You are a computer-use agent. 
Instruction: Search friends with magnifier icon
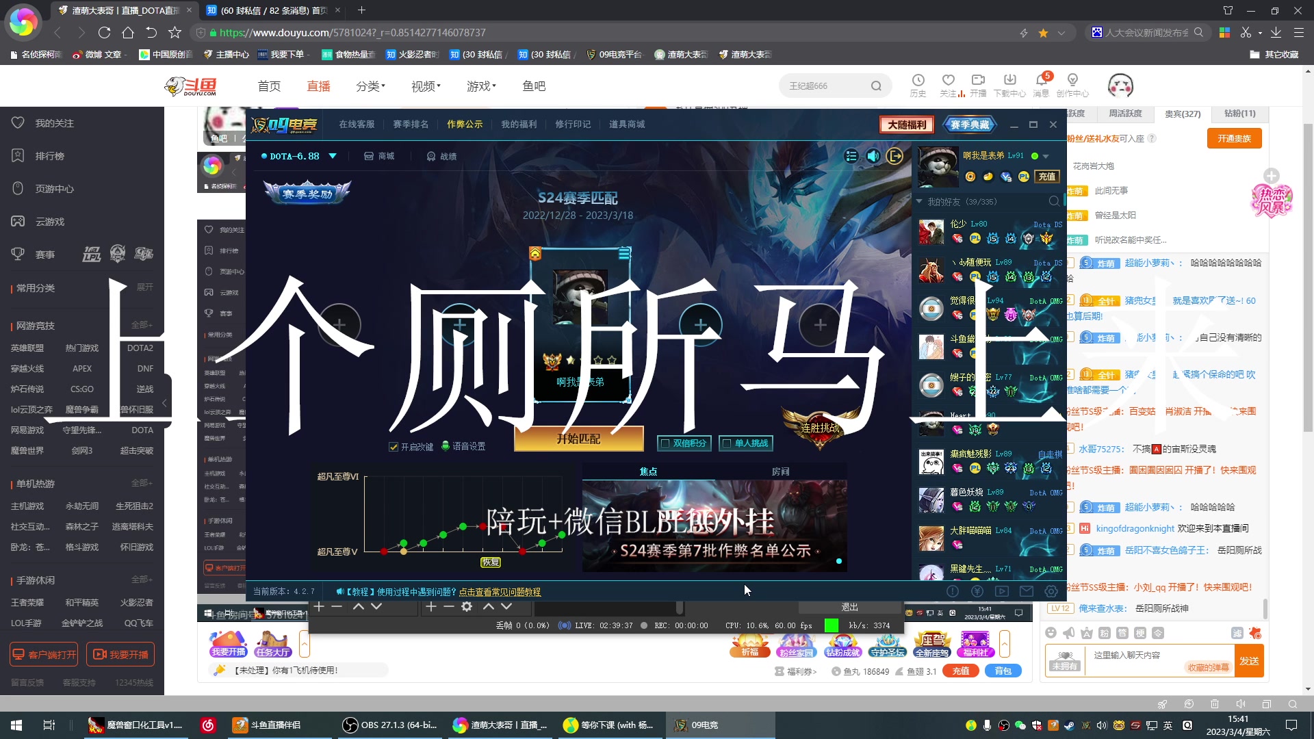point(1054,201)
